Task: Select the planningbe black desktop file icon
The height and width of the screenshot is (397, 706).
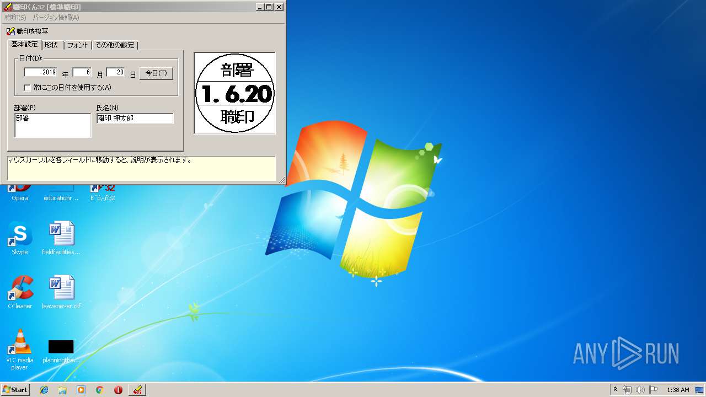Action: (x=61, y=351)
